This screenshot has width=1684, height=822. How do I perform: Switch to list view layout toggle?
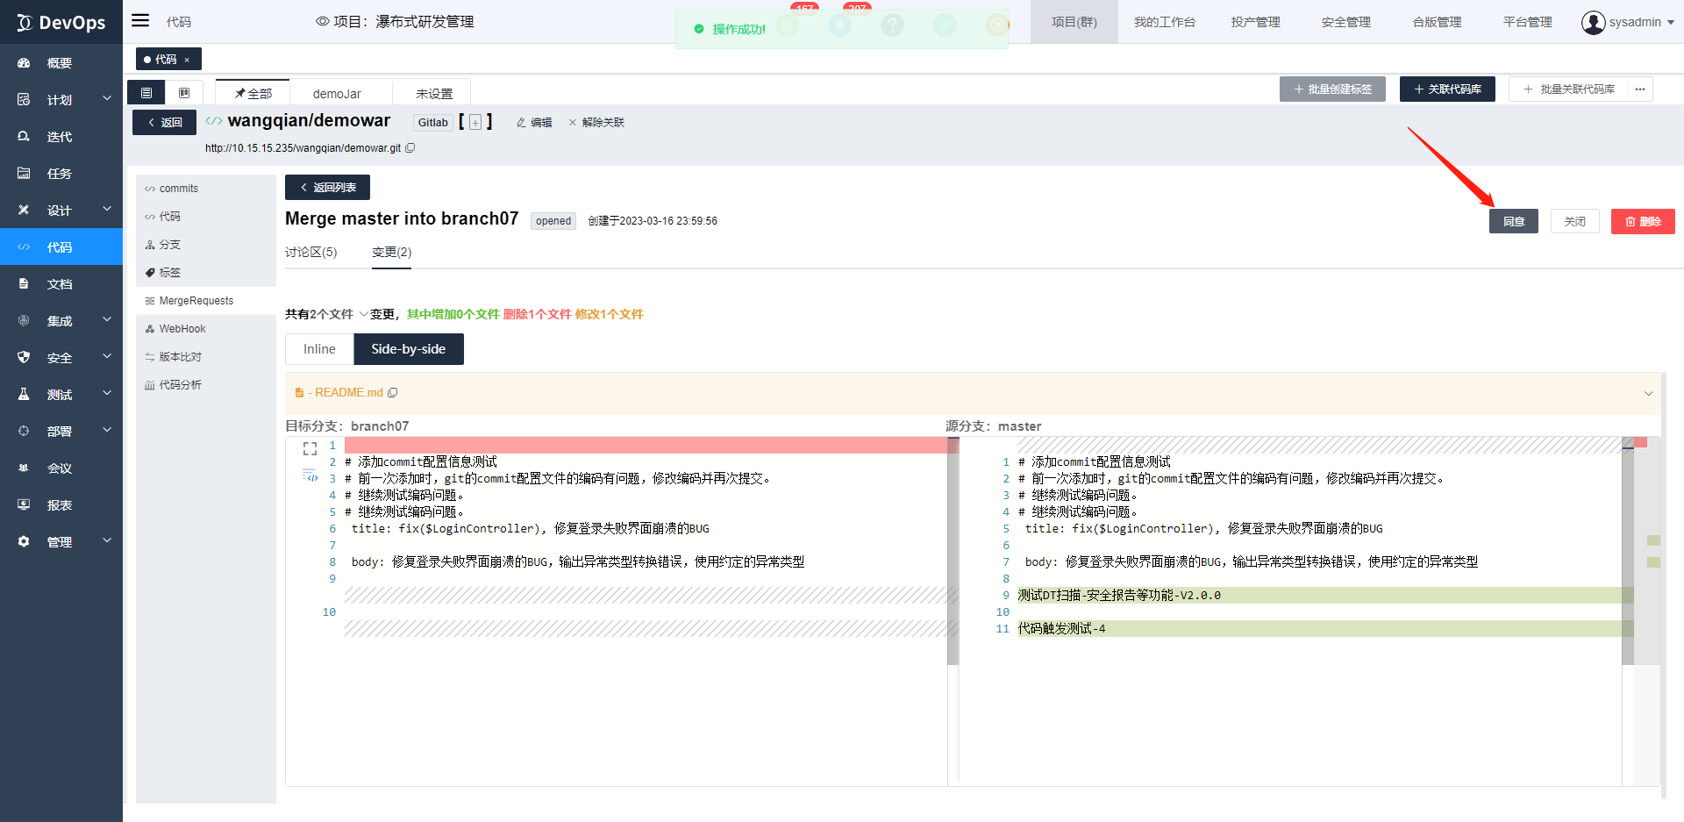click(146, 93)
